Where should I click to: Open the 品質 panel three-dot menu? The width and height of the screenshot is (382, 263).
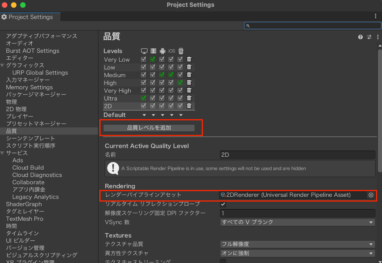click(378, 37)
